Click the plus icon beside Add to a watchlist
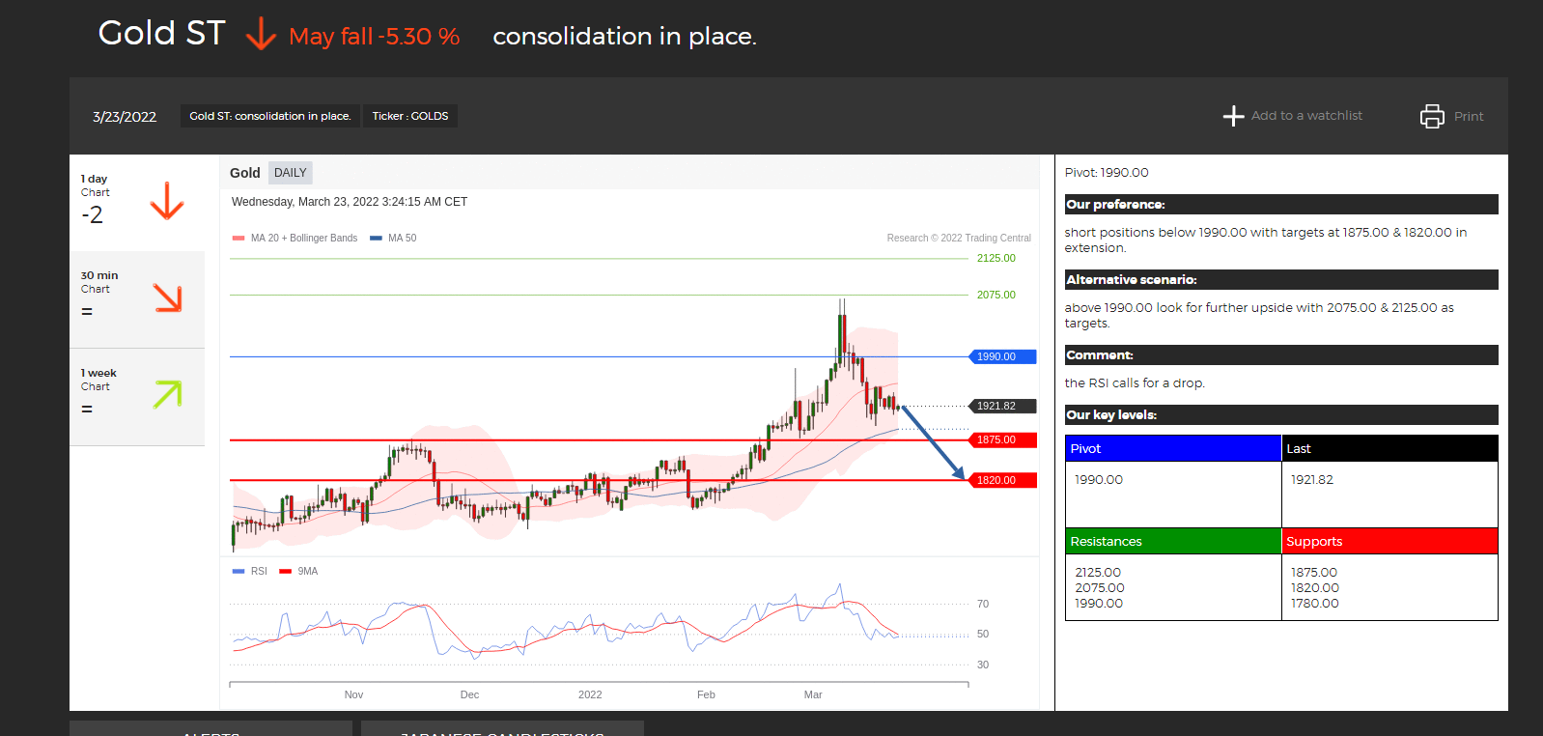This screenshot has width=1543, height=736. click(x=1233, y=116)
